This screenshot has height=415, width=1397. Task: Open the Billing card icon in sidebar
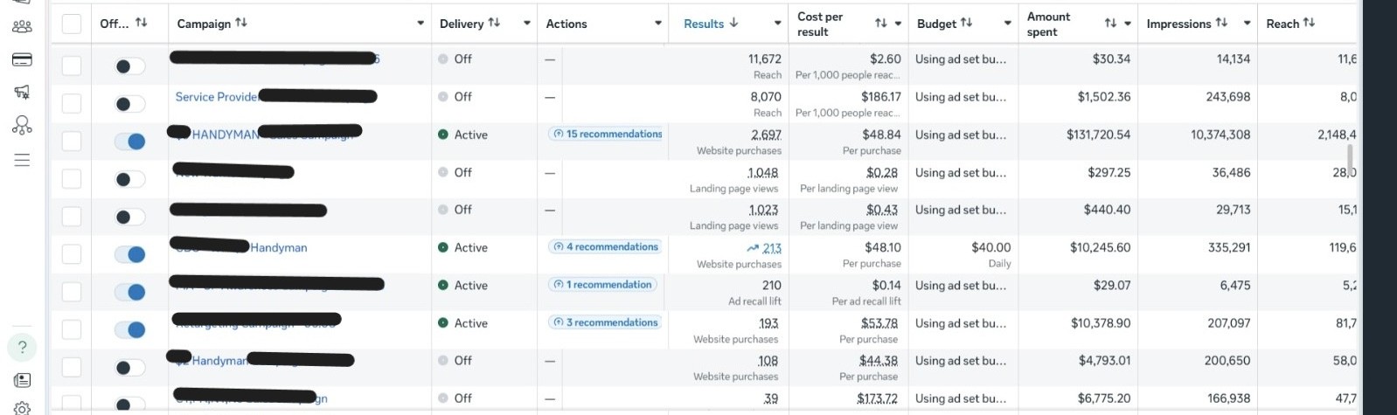tap(22, 59)
